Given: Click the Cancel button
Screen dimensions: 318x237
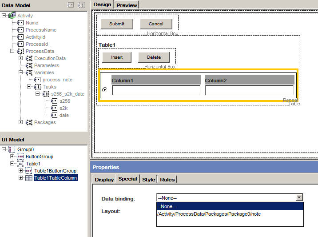Looking at the screenshot, I should click(156, 24).
